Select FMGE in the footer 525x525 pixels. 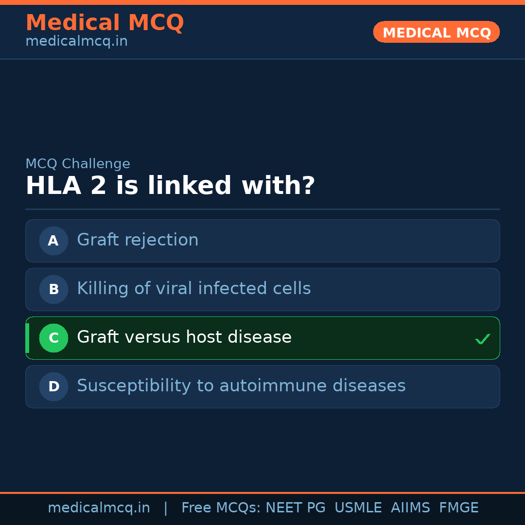click(x=459, y=508)
